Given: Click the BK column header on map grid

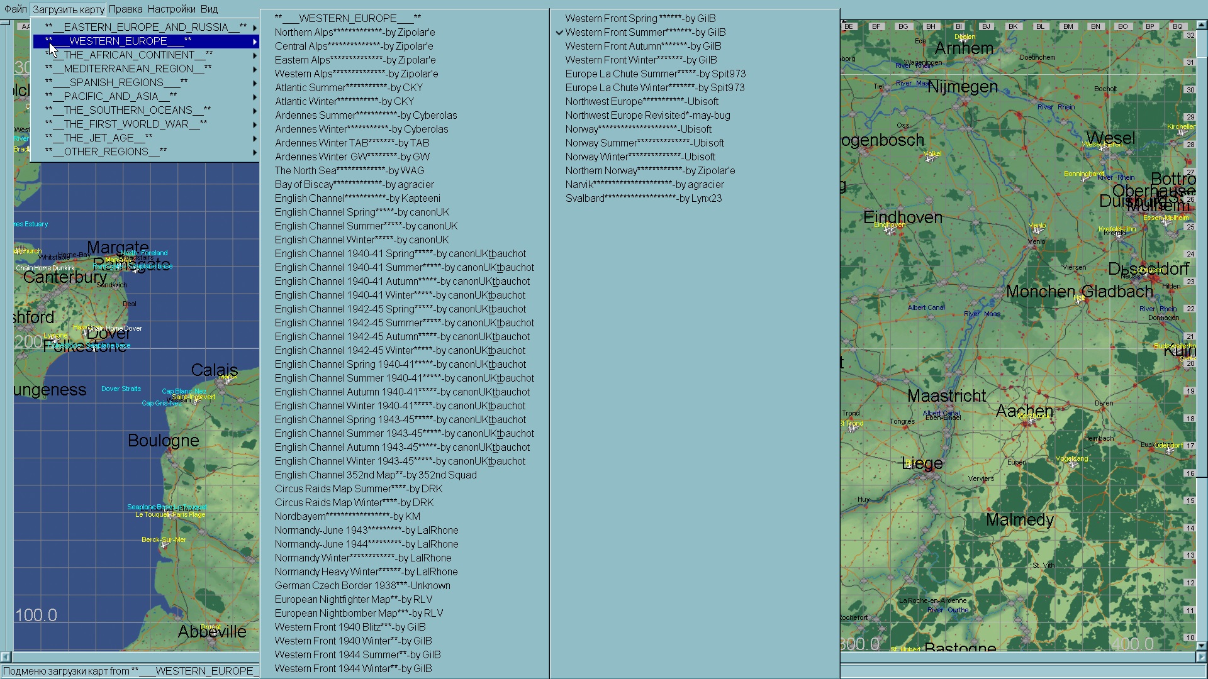Looking at the screenshot, I should pyautogui.click(x=1013, y=26).
